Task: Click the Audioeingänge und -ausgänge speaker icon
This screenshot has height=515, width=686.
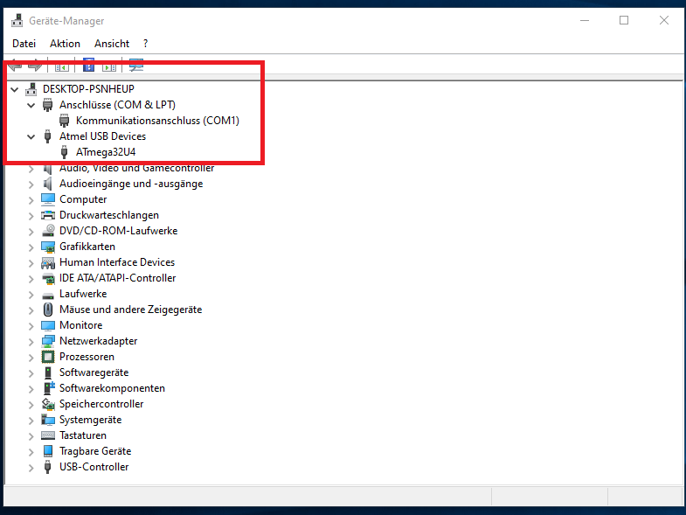Action: pyautogui.click(x=48, y=184)
